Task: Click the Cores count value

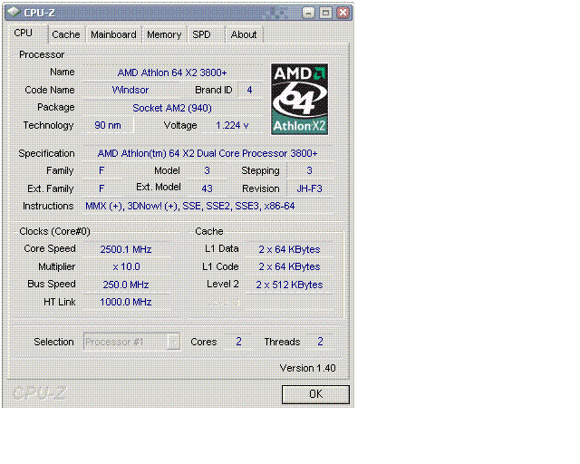Action: click(238, 342)
